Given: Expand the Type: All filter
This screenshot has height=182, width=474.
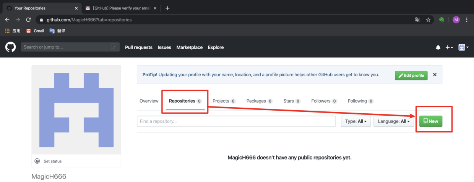Looking at the screenshot, I should (x=356, y=121).
